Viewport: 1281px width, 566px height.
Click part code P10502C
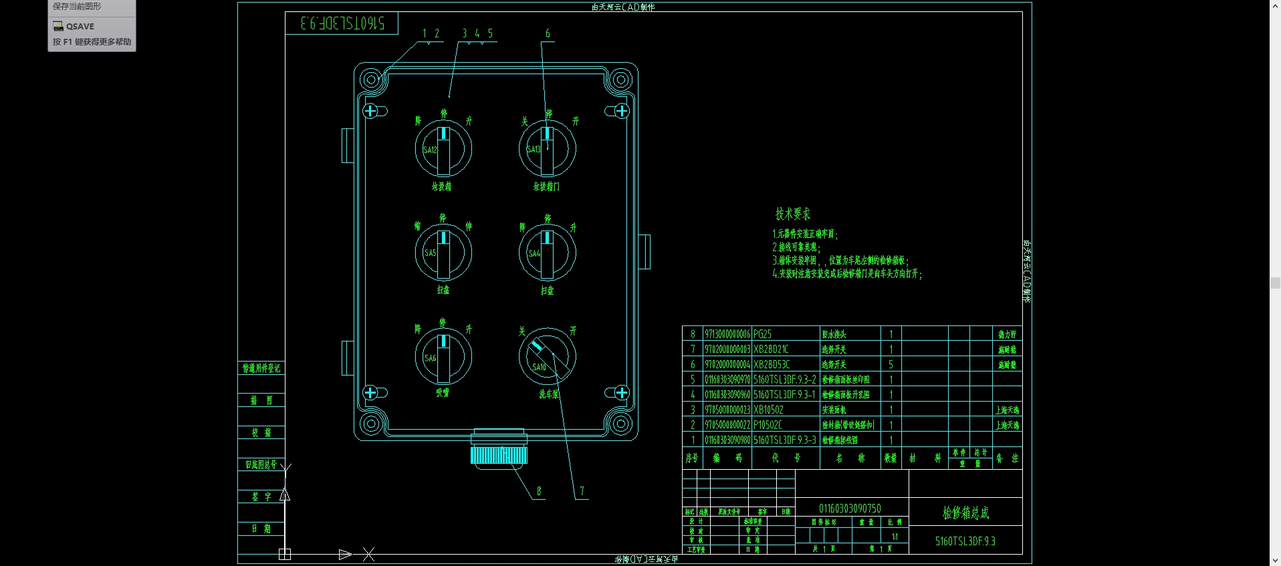coord(768,425)
